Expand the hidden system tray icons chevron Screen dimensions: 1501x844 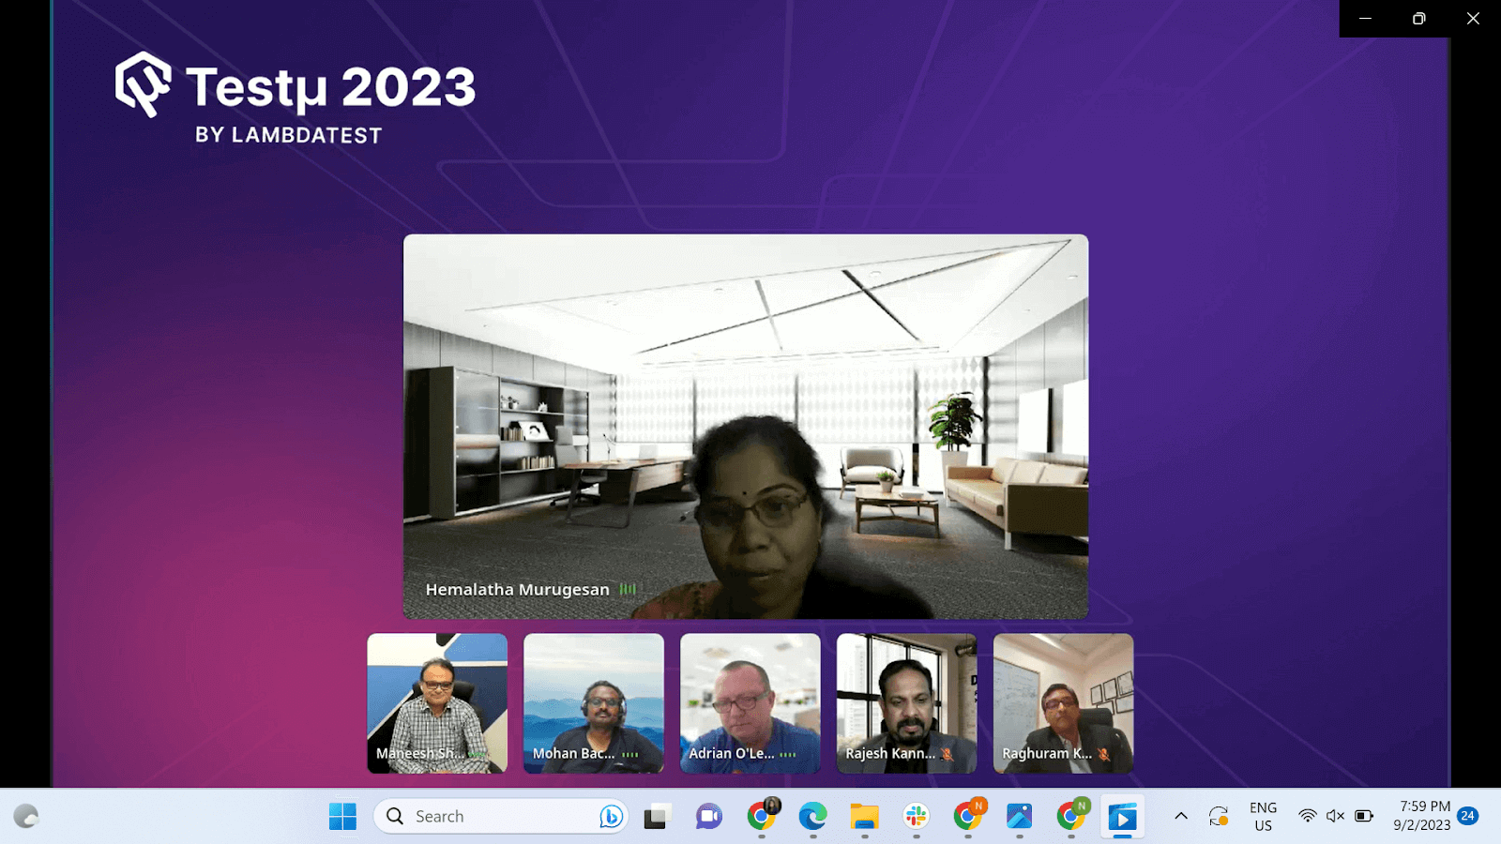[1181, 816]
